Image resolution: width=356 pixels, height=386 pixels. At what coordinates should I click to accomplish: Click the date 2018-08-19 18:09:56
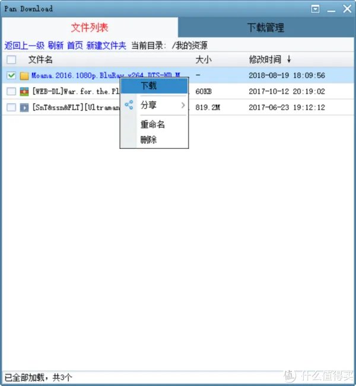click(x=287, y=75)
